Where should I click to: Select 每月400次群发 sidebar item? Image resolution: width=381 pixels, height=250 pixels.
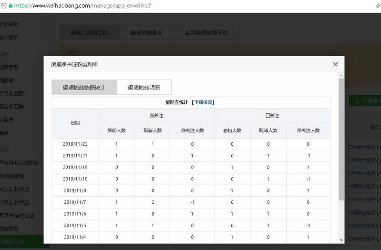tap(19, 163)
